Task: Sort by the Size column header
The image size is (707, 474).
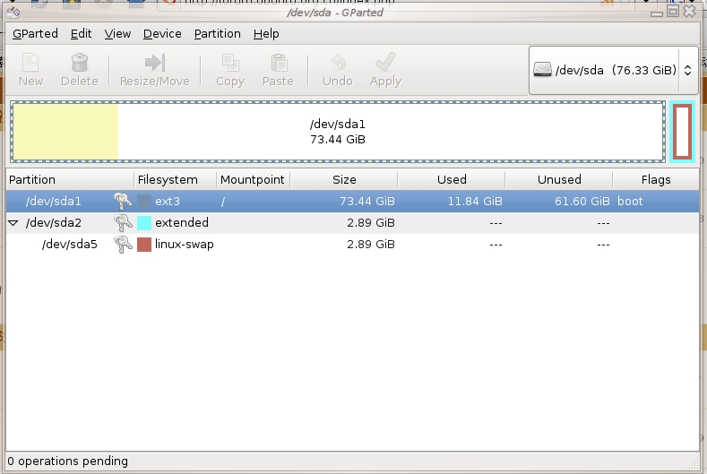Action: pos(344,179)
